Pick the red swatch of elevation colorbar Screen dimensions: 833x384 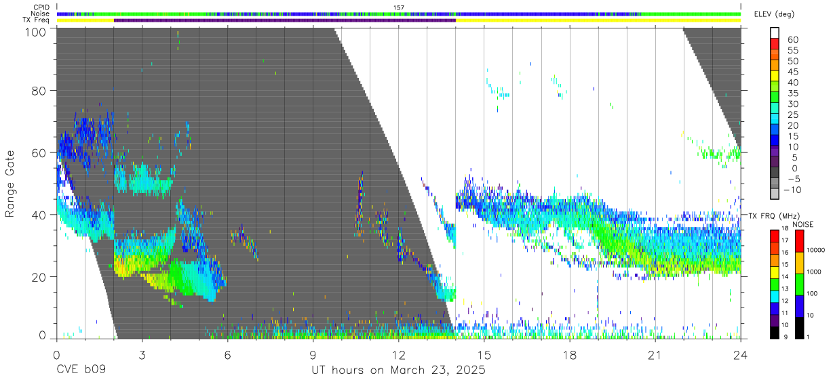[775, 43]
